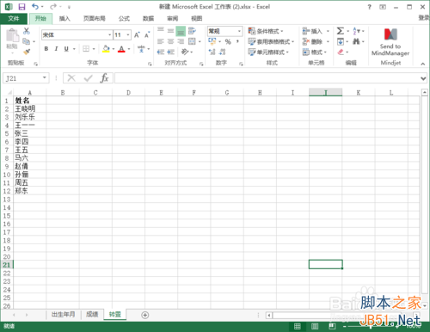Toggle Underline formatting
Image resolution: width=430 pixels, height=332 pixels.
pyautogui.click(x=66, y=49)
